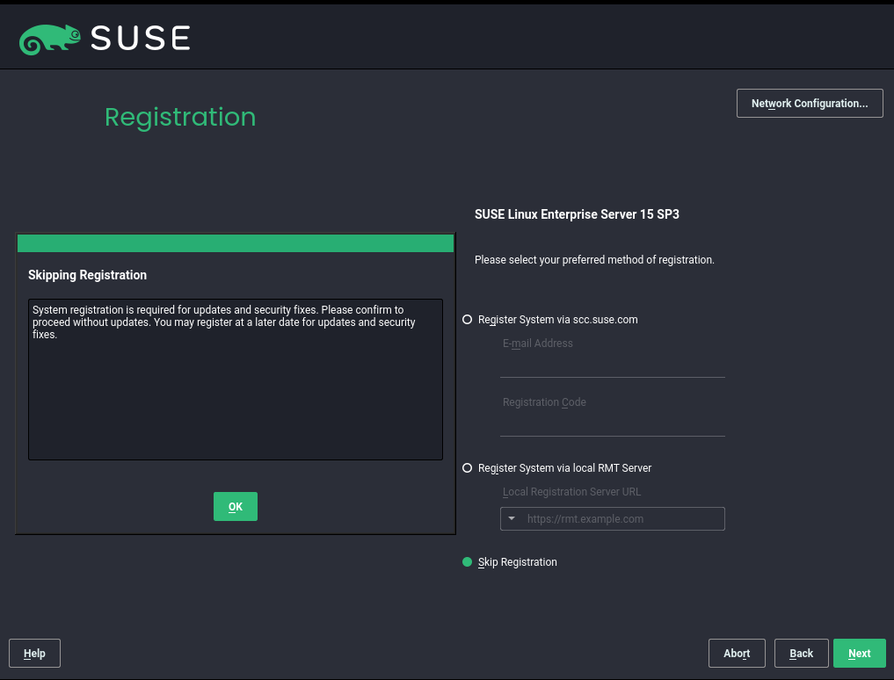This screenshot has height=680, width=894.
Task: Abort the installation
Action: 736,654
